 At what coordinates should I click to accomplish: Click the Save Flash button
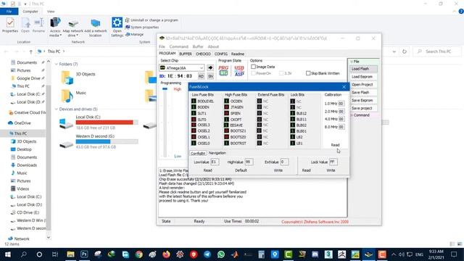[x=364, y=93]
